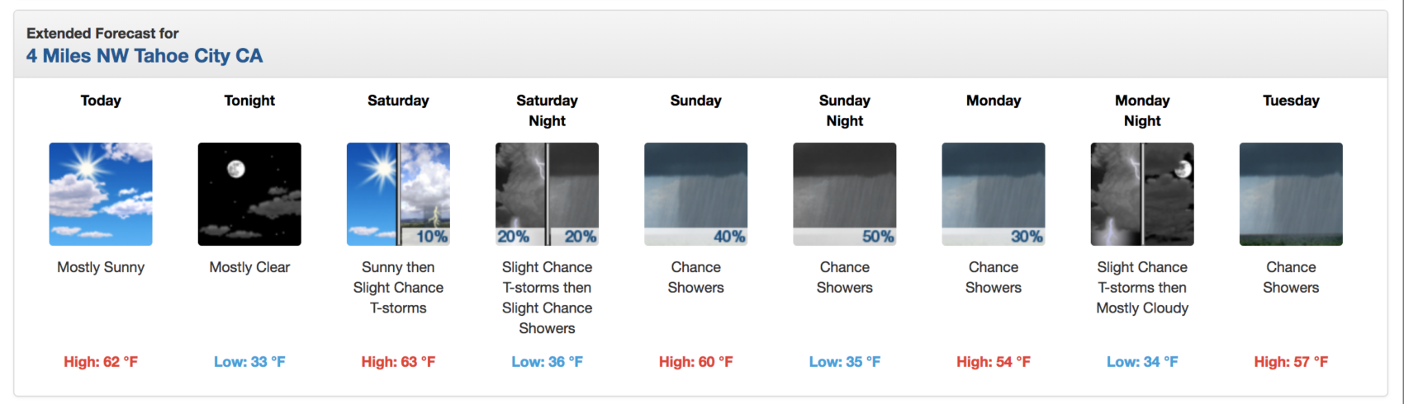Click the Extended Forecast for heading
1404x404 pixels.
pyautogui.click(x=102, y=33)
